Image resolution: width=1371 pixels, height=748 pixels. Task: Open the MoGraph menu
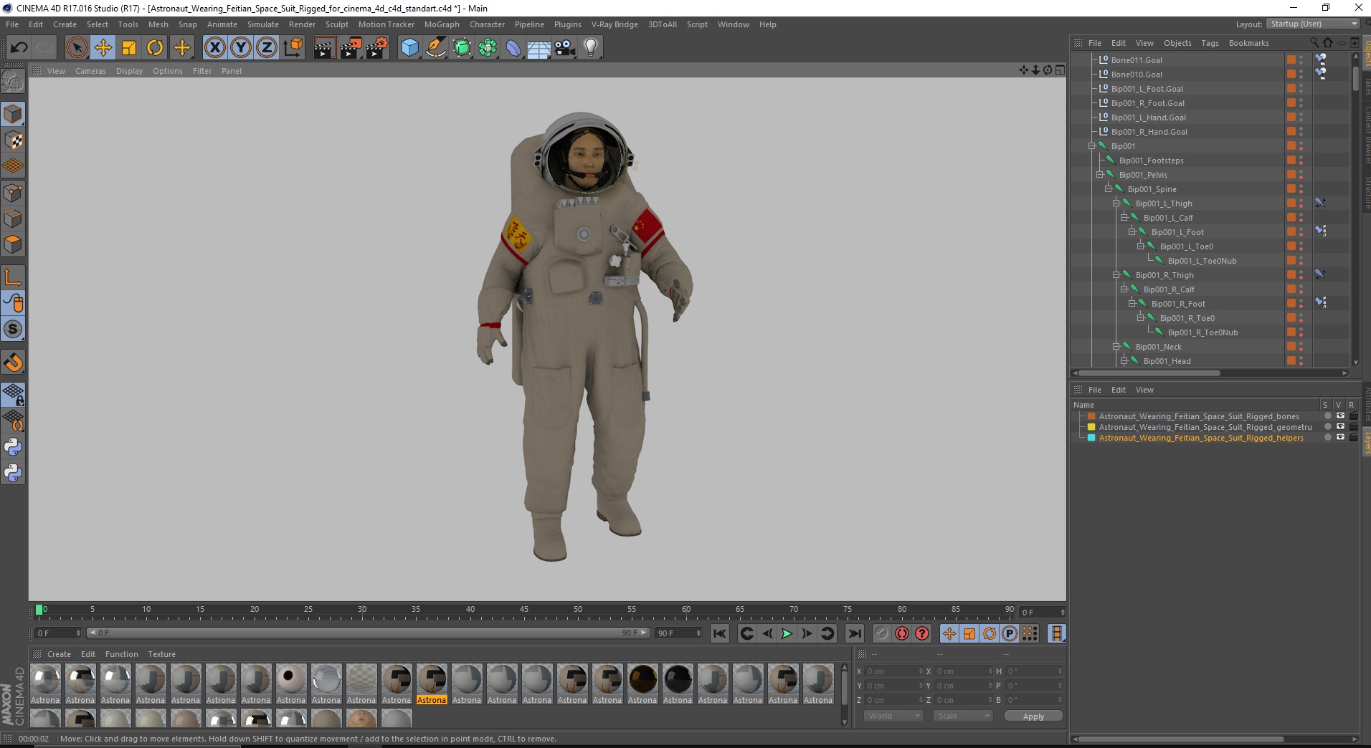442,24
